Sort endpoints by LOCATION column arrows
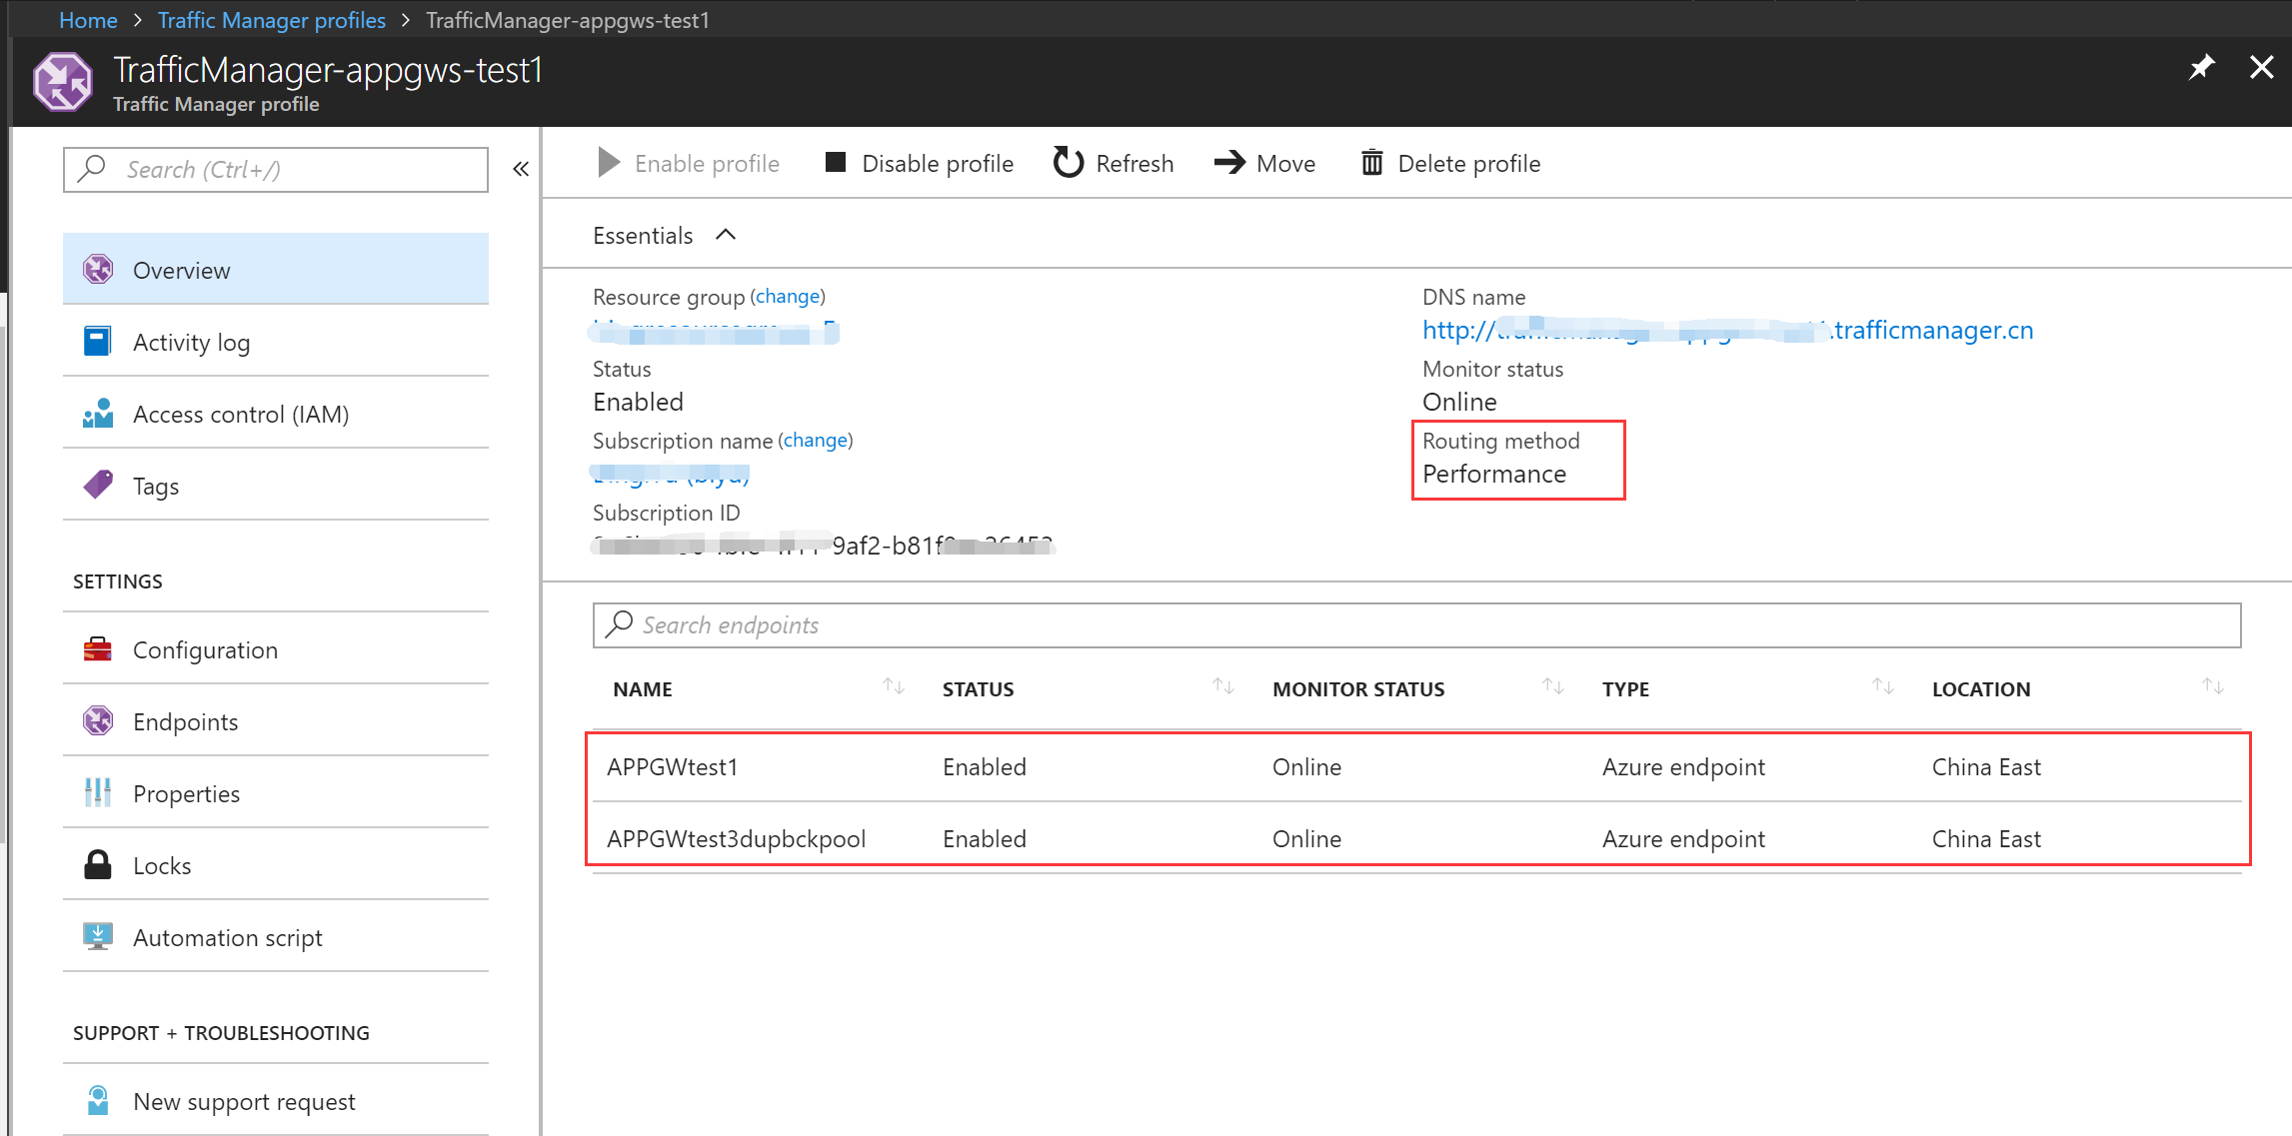The image size is (2292, 1136). (2212, 686)
